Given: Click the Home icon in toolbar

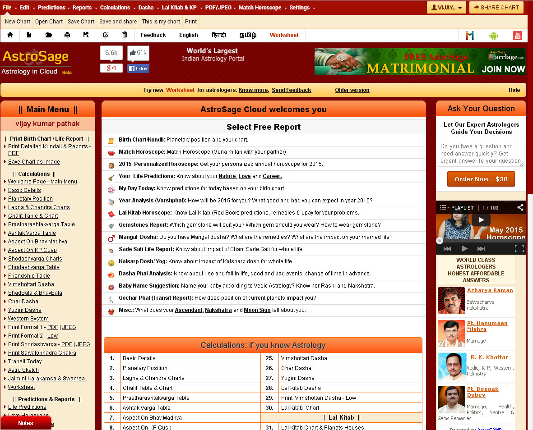Looking at the screenshot, I should pyautogui.click(x=10, y=35).
